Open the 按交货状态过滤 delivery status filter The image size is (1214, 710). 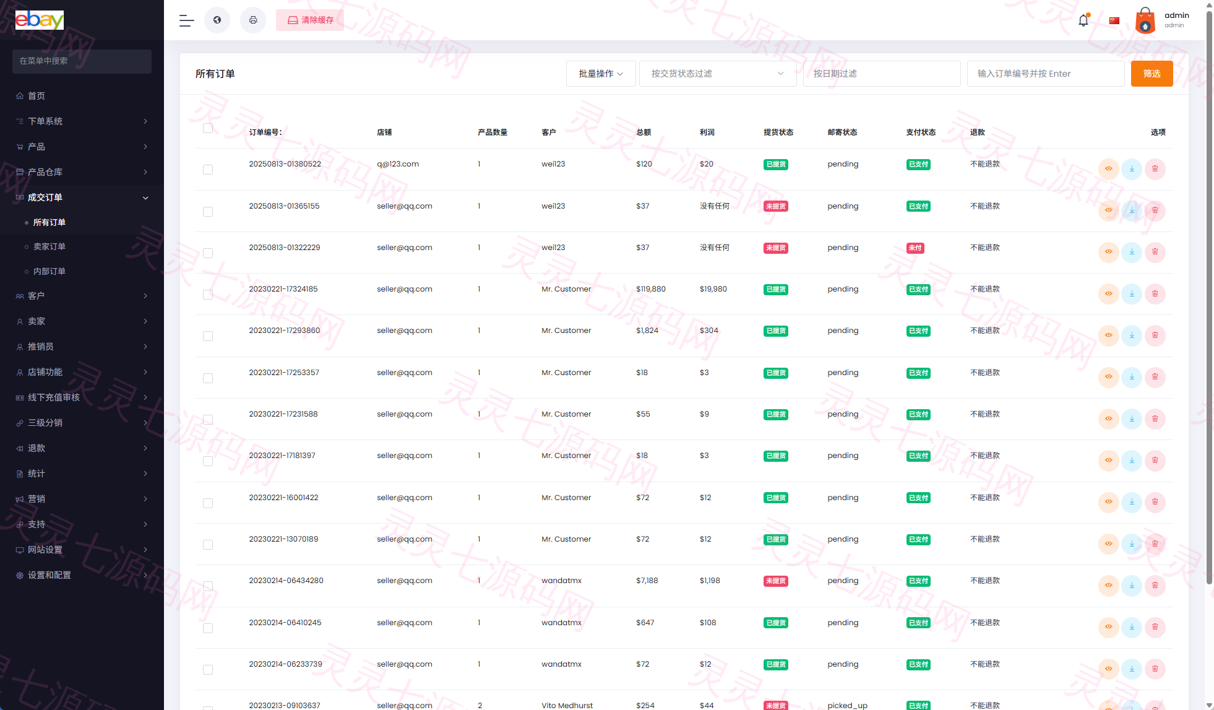718,74
